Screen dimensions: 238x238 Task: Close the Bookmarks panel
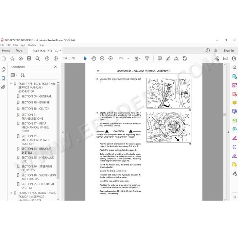click(55, 67)
